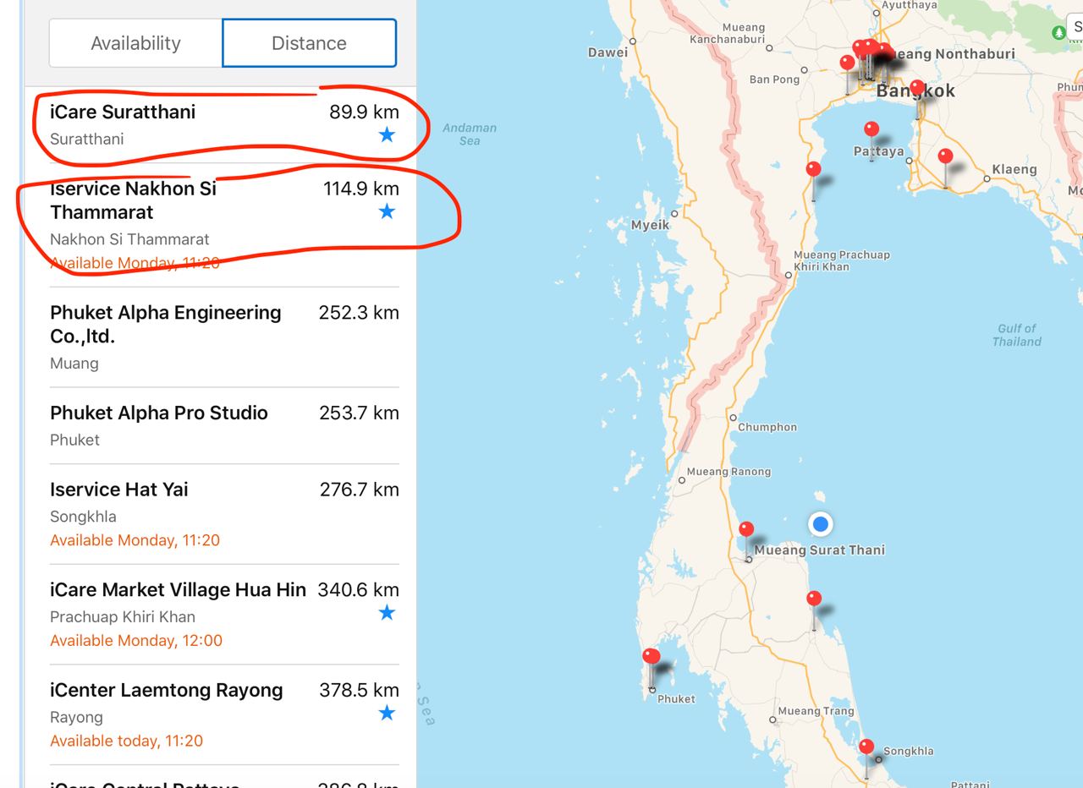
Task: Click the Bangkok label on the map
Action: (x=916, y=90)
